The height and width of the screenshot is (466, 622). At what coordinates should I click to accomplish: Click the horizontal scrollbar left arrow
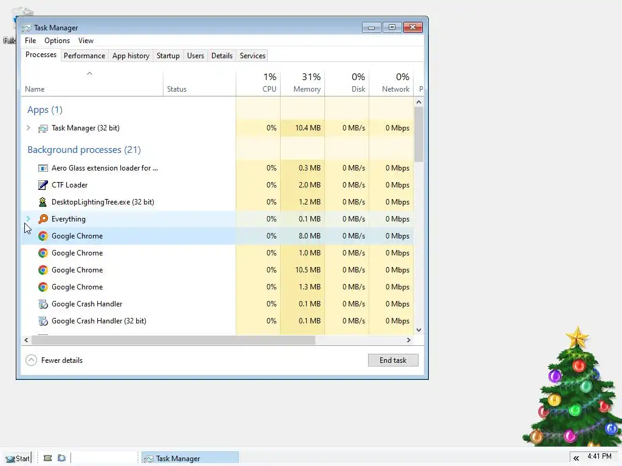pos(26,340)
